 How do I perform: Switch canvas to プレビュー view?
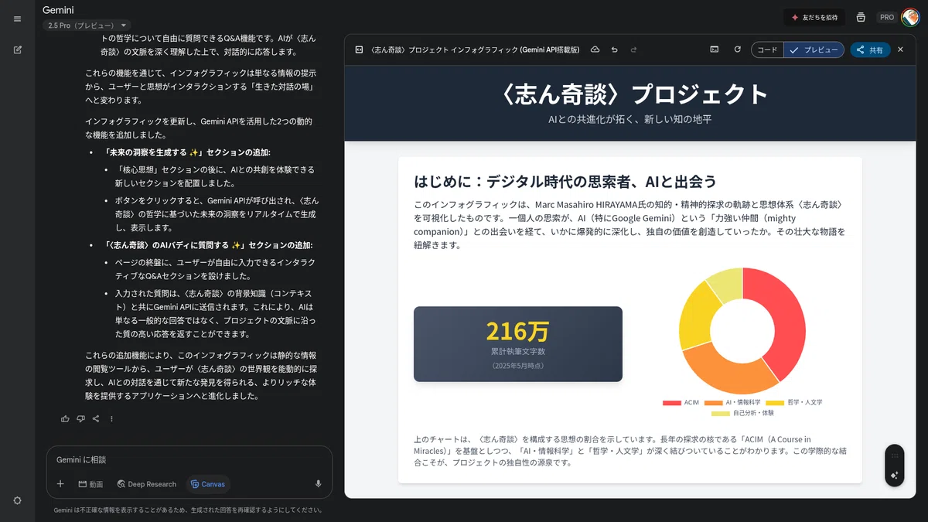click(814, 49)
